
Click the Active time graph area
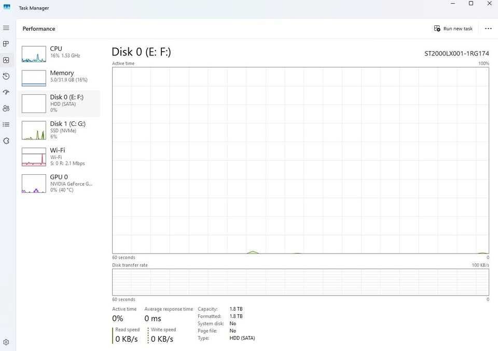(x=300, y=160)
